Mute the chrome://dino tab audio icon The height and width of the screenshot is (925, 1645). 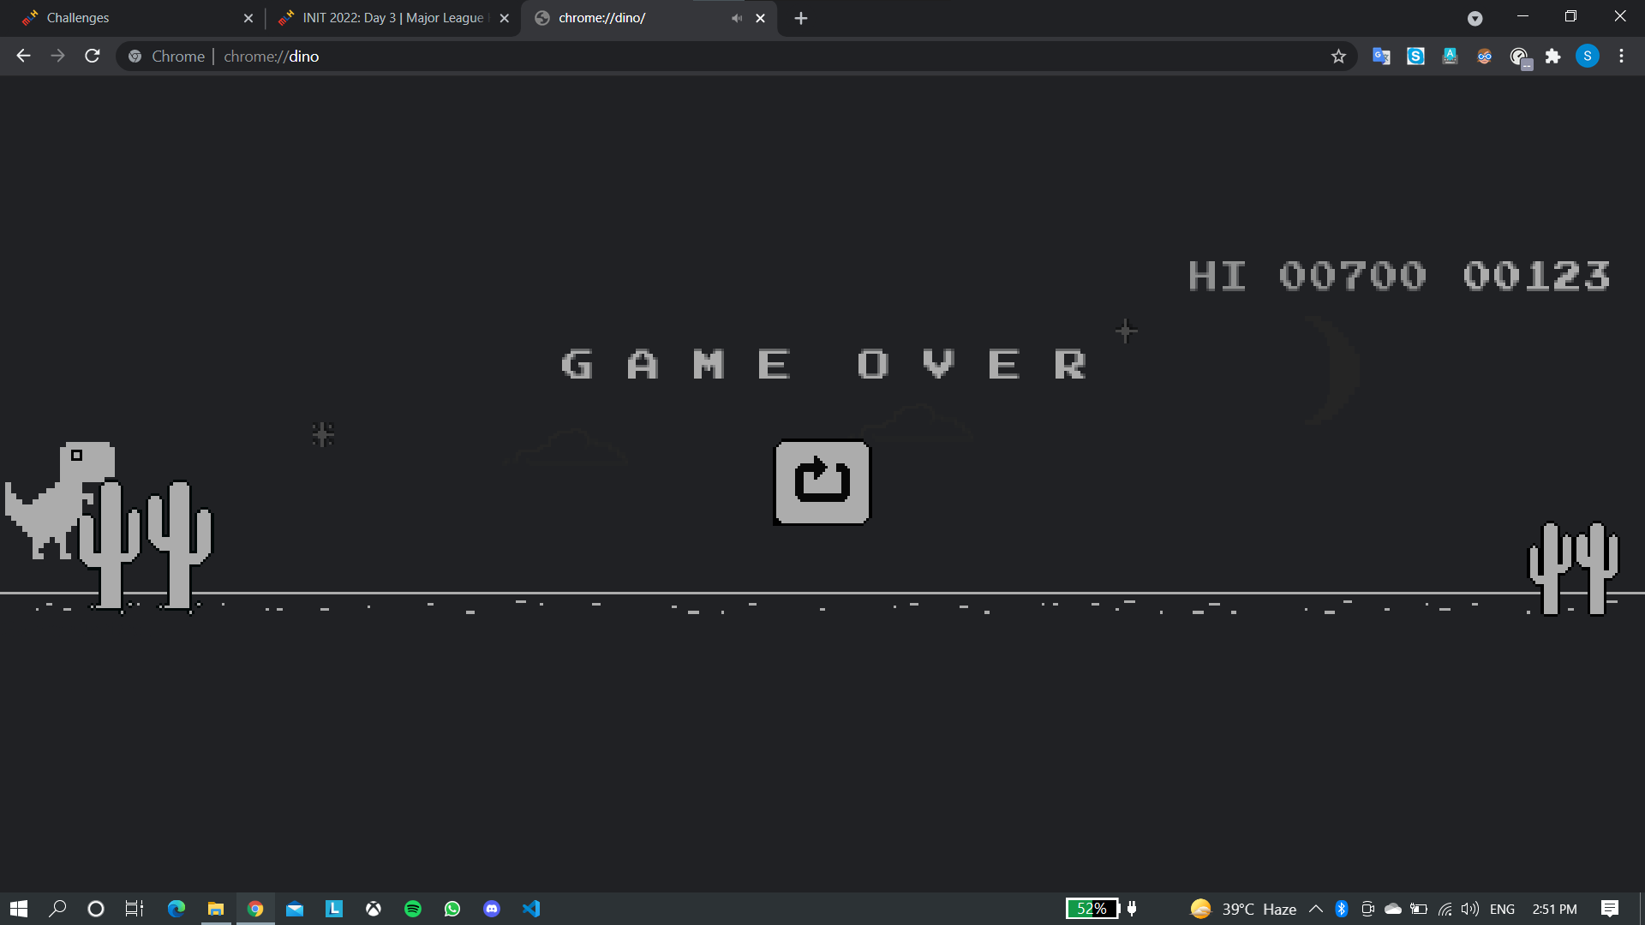point(736,18)
